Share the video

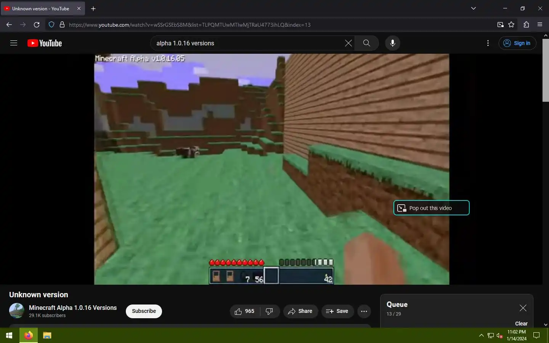300,311
